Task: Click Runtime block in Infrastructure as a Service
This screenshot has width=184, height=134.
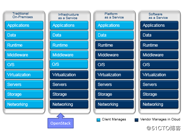Action: [x=69, y=45]
